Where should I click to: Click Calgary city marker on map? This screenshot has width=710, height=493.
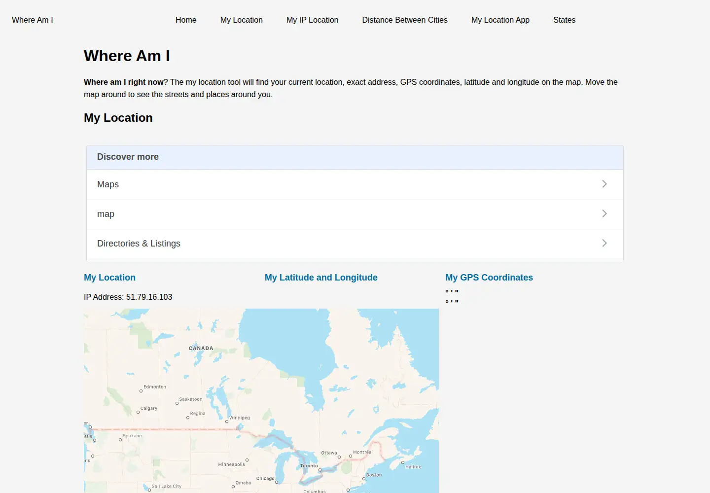(138, 412)
